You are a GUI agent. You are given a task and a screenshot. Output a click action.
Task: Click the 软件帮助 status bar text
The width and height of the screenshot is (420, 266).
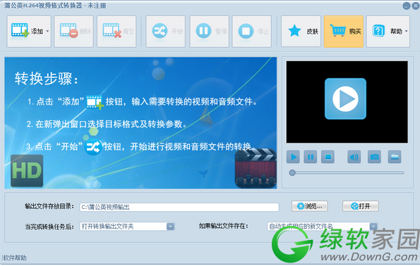pos(15,258)
